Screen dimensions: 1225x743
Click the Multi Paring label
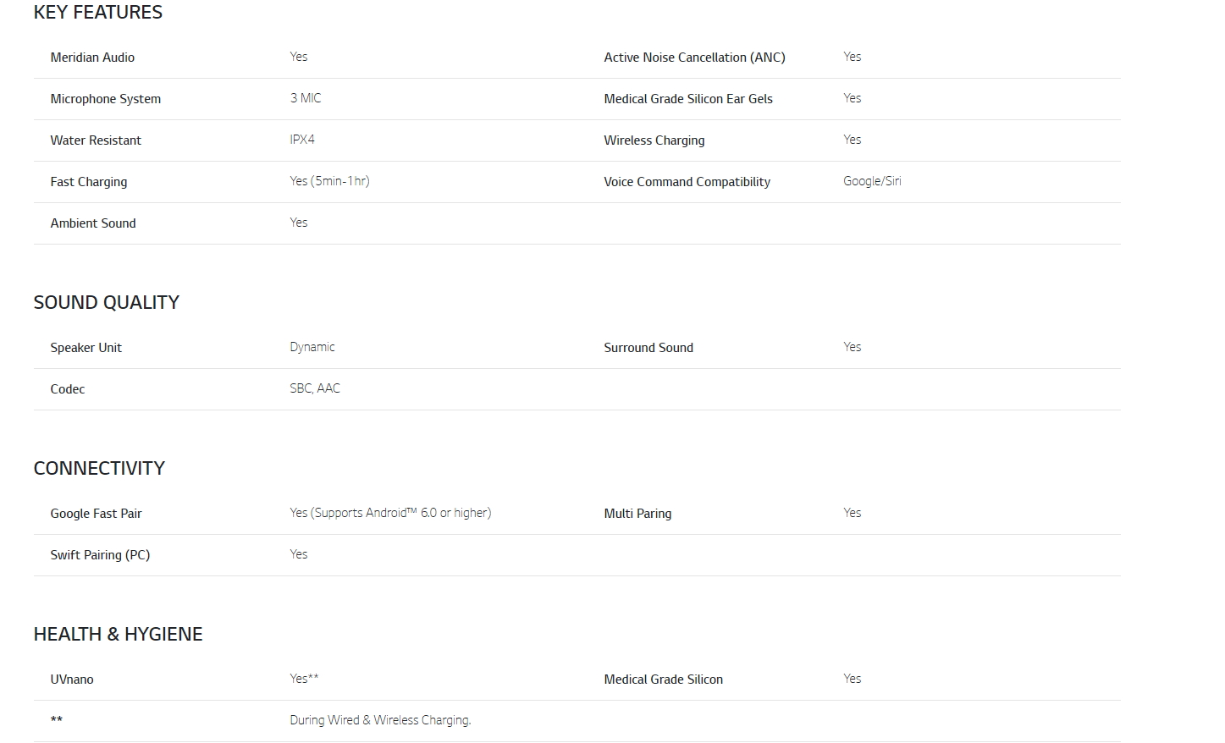[x=637, y=514]
